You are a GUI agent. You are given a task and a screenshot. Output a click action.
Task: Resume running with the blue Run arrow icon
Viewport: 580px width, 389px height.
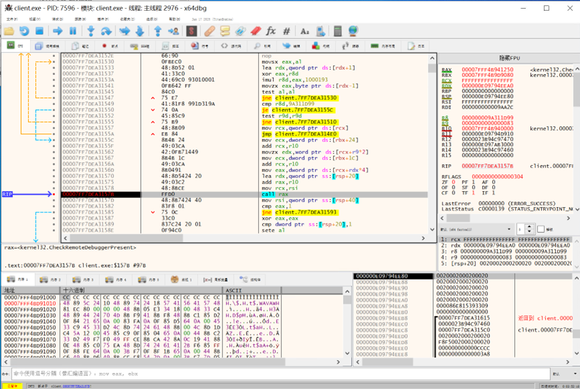(x=58, y=30)
